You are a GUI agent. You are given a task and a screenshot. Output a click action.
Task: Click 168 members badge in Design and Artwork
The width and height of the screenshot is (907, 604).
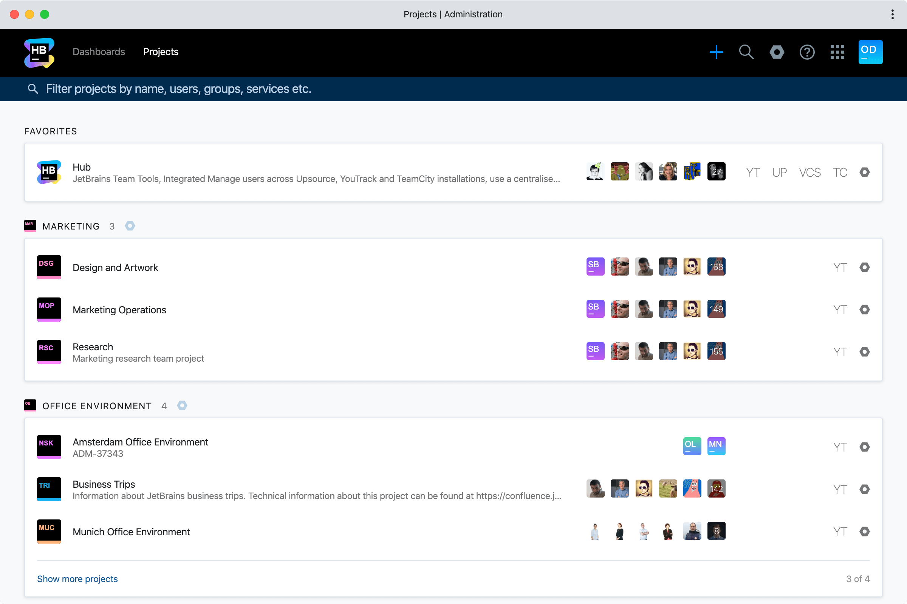716,267
